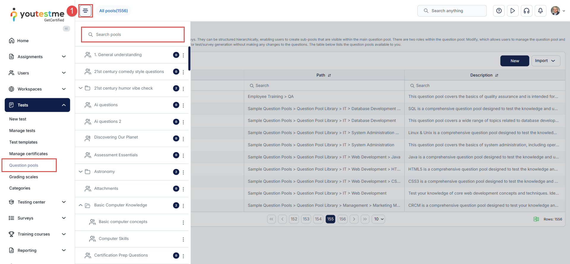Open options menu for 21st century comedy style questions
Screen dimensions: 570x264
tap(183, 72)
